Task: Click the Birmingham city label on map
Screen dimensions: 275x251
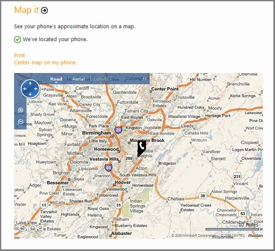Action: pyautogui.click(x=96, y=133)
